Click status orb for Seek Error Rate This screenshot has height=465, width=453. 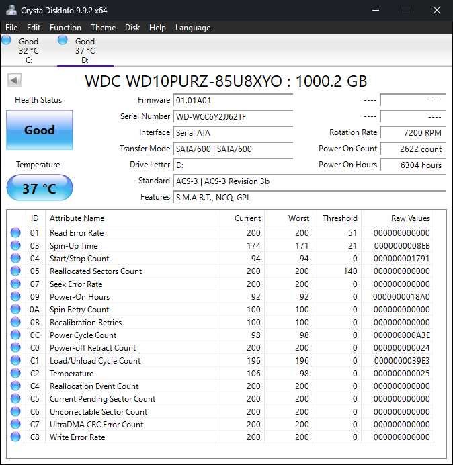coord(15,284)
